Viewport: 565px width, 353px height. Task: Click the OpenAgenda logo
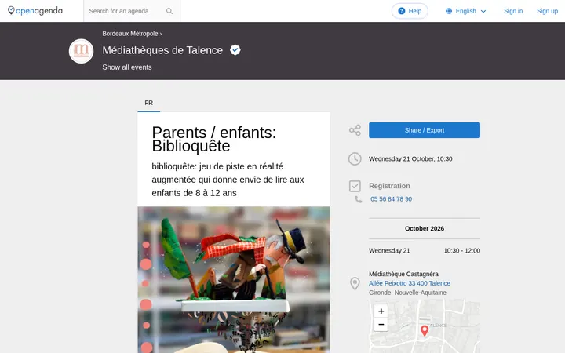(35, 11)
